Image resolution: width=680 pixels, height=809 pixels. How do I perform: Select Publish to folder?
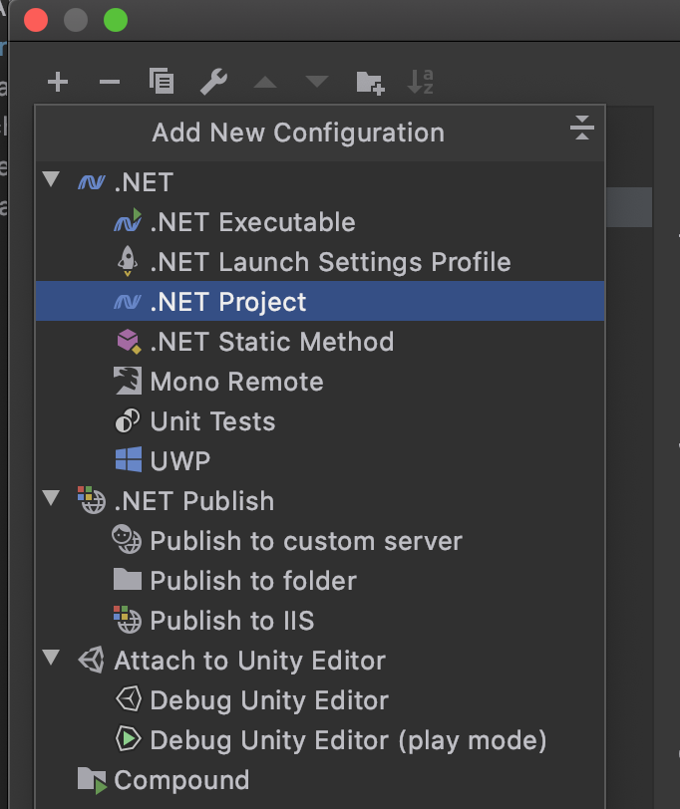coord(320,581)
